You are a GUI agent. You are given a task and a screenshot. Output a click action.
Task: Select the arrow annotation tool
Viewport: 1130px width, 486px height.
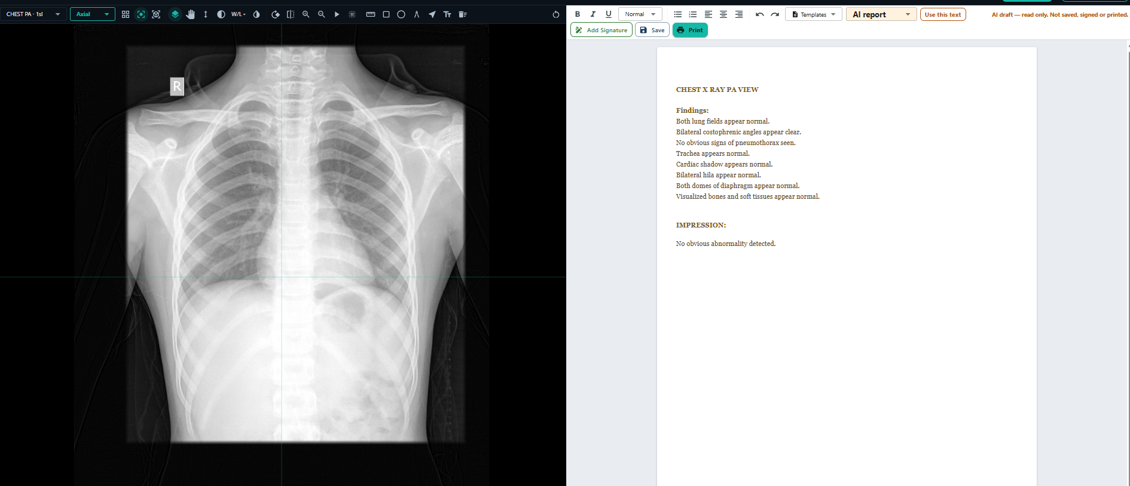coord(432,14)
